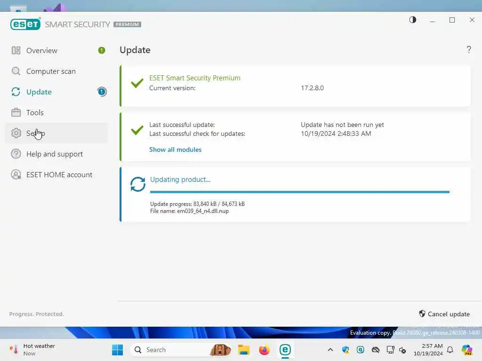Click the blue Update notification badge
The height and width of the screenshot is (361, 482).
pos(102,92)
